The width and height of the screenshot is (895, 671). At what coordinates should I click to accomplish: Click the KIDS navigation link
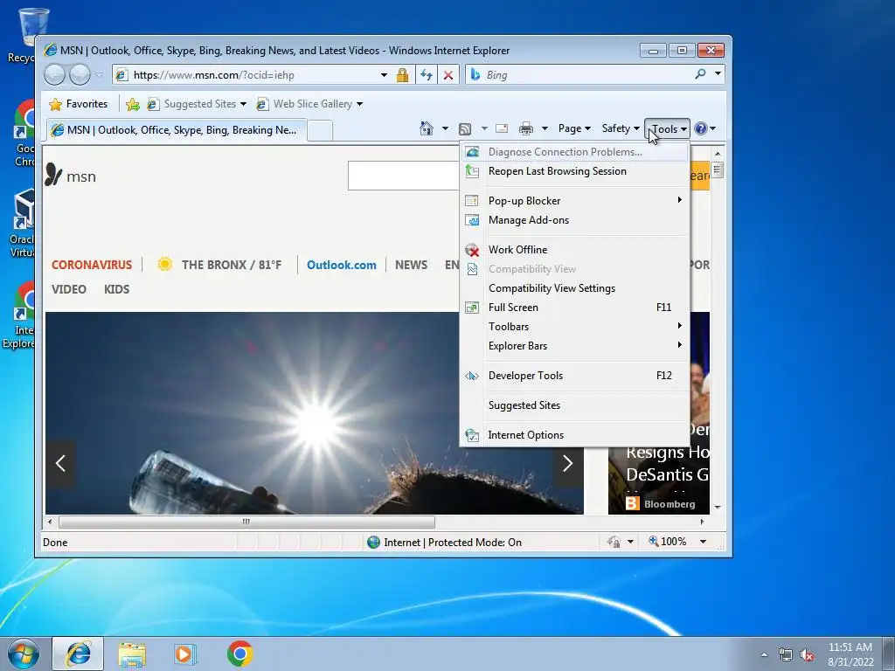116,289
